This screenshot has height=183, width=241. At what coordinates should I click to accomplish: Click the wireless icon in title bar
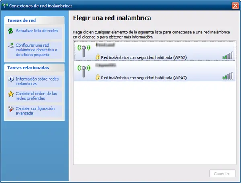tap(4, 6)
